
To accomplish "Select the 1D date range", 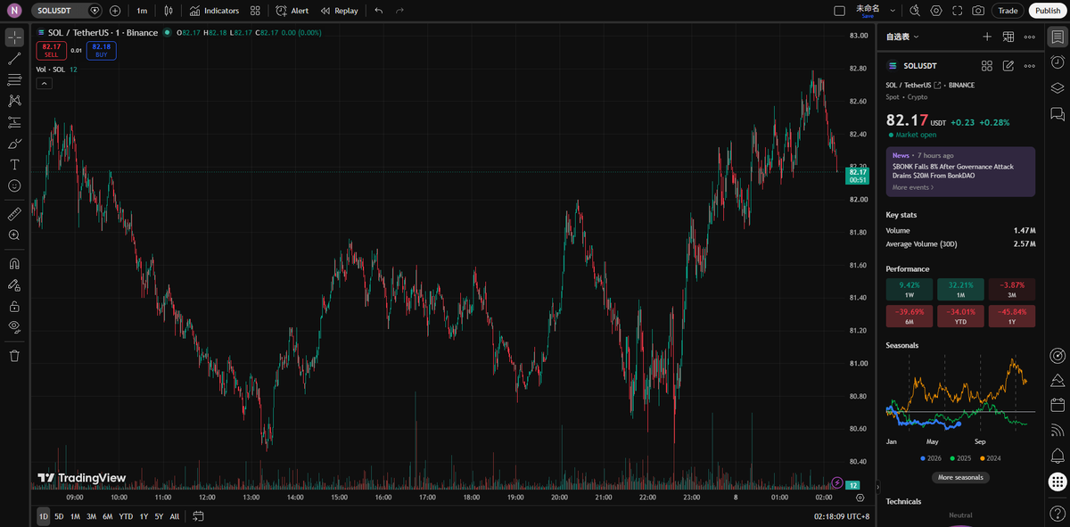I will [x=44, y=516].
